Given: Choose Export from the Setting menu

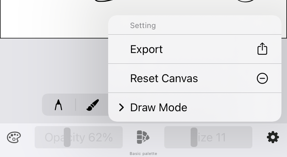Looking at the screenshot, I should pos(146,49).
